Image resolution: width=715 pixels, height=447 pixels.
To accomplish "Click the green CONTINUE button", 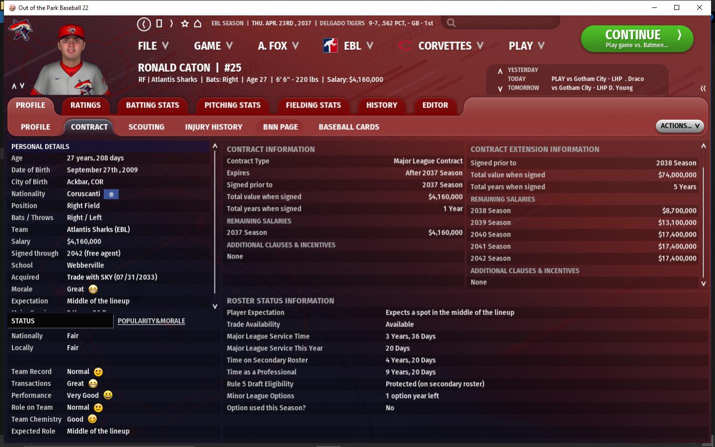I will [x=637, y=39].
